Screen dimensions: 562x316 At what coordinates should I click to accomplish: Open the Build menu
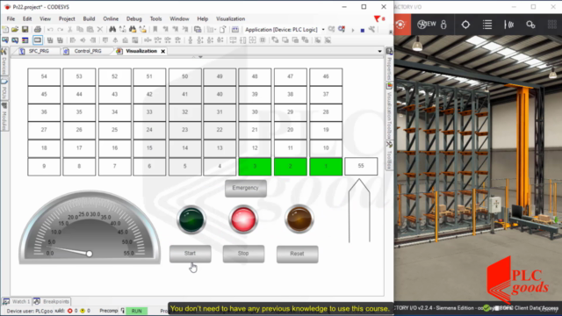click(x=89, y=18)
